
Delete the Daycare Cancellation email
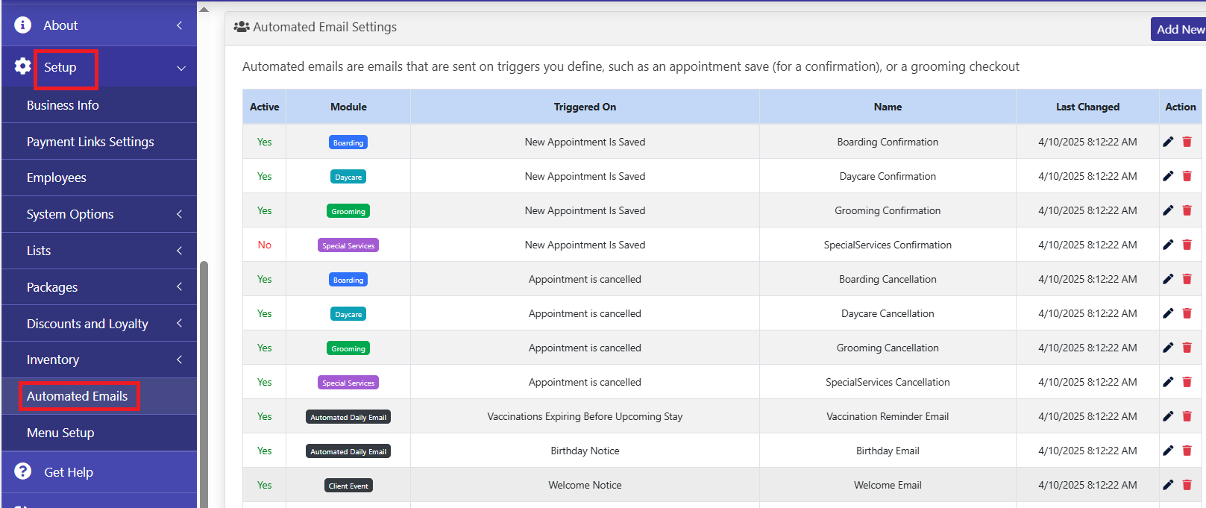click(x=1187, y=313)
